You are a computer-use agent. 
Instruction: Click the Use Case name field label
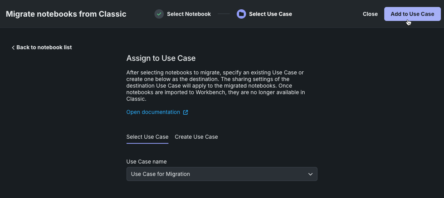146,162
